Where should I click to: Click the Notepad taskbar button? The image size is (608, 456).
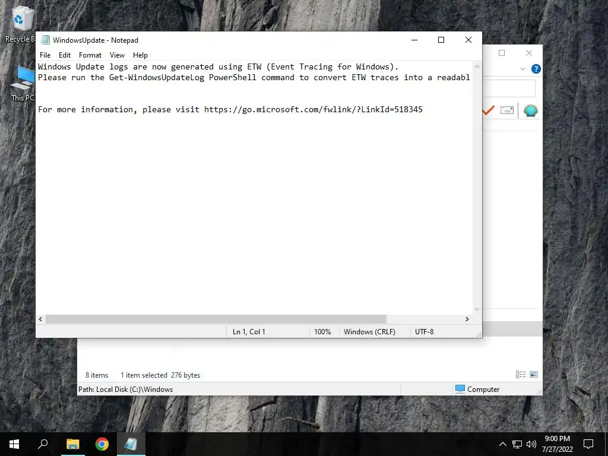coord(131,444)
